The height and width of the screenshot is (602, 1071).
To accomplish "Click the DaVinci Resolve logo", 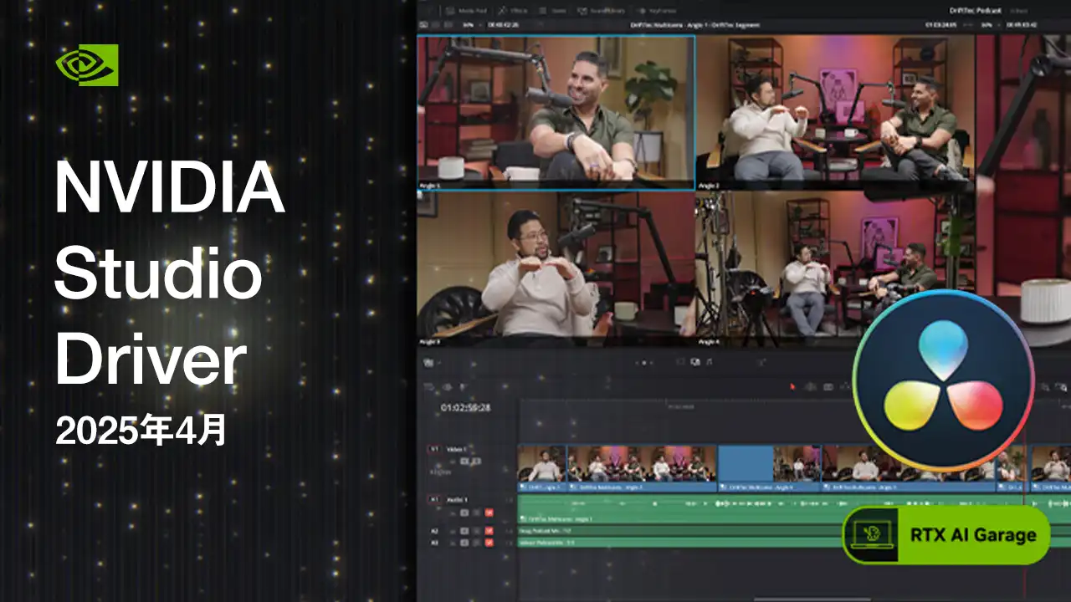I will [x=943, y=380].
